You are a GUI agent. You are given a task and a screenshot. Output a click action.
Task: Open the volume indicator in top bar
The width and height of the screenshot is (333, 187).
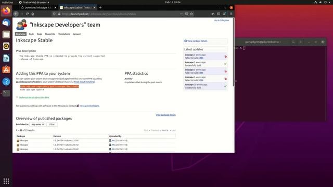pyautogui.click(x=321, y=2)
